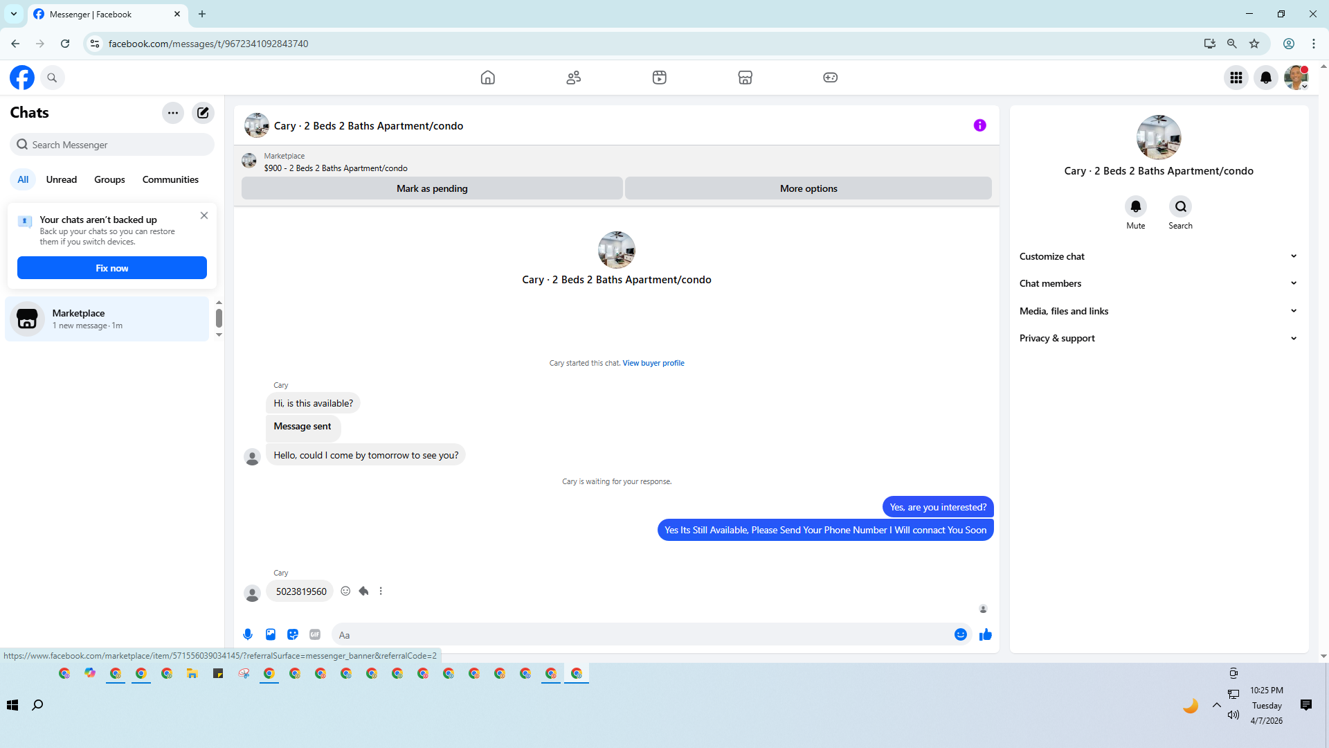Open the Friends icon in top nav
Viewport: 1329px width, 748px height.
point(574,78)
